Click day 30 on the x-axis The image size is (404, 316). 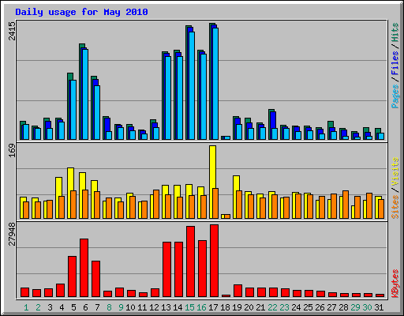tap(367, 307)
